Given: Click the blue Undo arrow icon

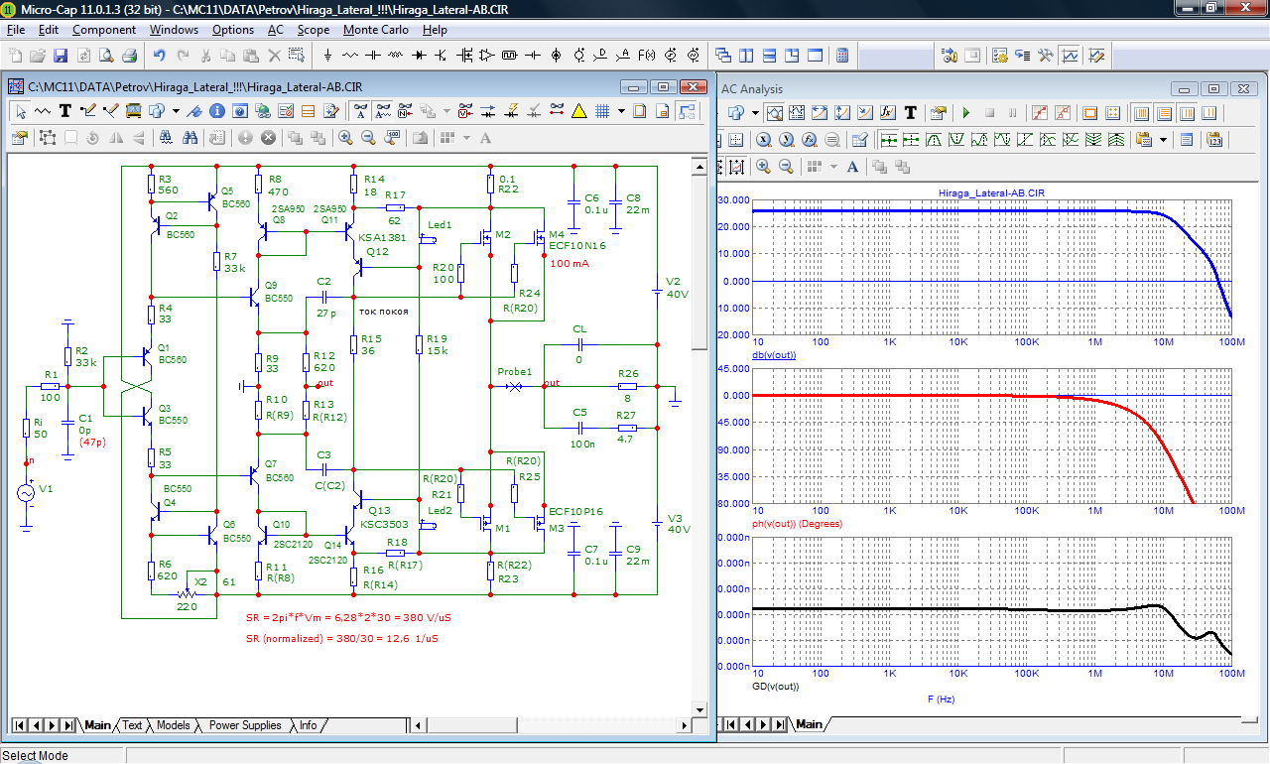Looking at the screenshot, I should click(159, 56).
